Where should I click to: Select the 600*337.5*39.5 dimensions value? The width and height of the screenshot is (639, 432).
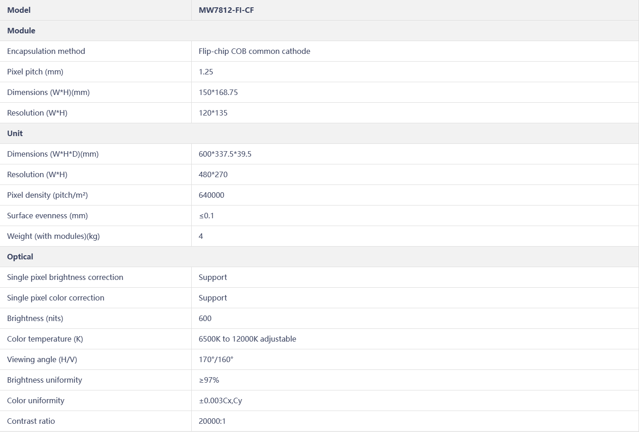point(225,154)
